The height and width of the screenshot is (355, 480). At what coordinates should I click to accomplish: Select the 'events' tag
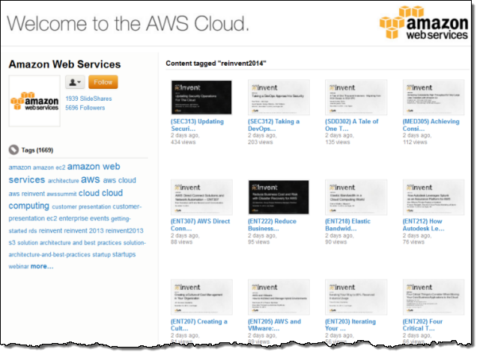coord(100,218)
